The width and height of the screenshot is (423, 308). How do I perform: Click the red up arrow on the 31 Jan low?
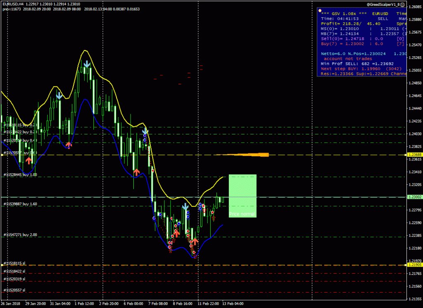tap(69, 145)
